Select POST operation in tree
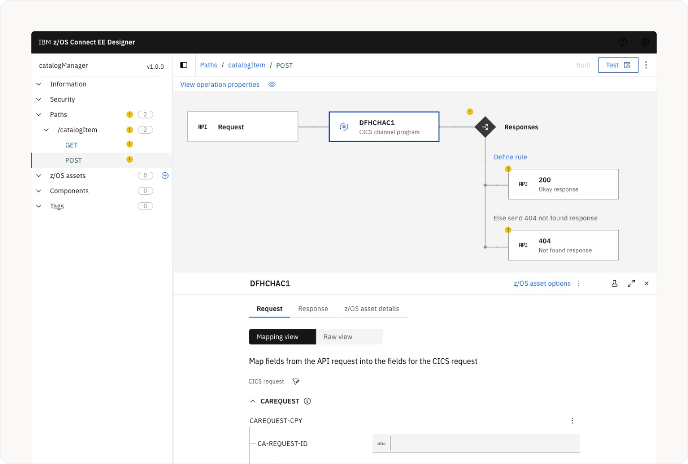This screenshot has width=688, height=464. (74, 160)
